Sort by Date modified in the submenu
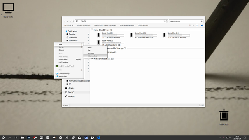 (95, 56)
